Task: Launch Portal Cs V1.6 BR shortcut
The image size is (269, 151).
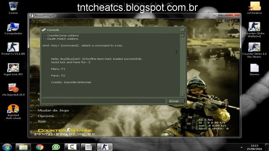Action: pos(13,49)
